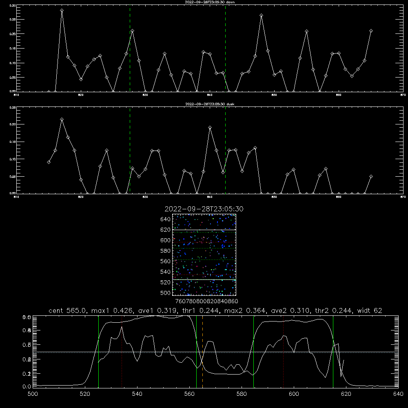Click the first red dotted line in bottom plot

click(x=122, y=351)
